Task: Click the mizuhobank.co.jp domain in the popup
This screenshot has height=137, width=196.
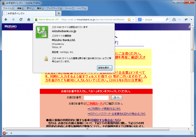Action: coord(64,31)
